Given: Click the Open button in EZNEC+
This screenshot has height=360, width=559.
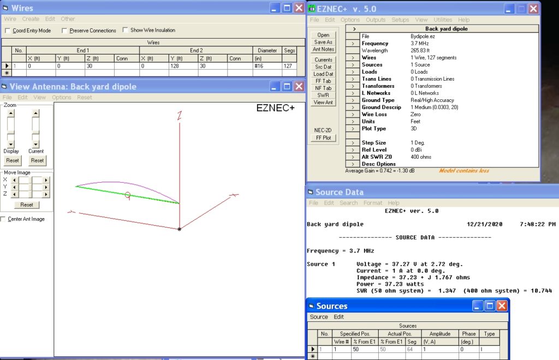Looking at the screenshot, I should pos(323,35).
